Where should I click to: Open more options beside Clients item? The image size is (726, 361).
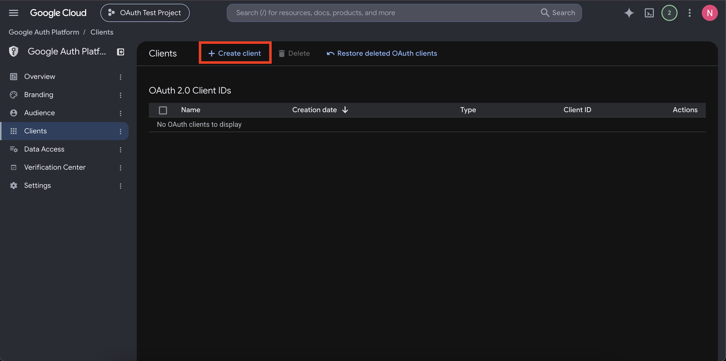tap(120, 131)
